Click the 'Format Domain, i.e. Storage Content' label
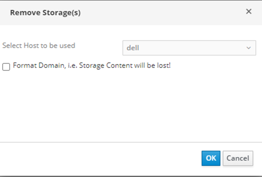Screen dimensions: 262x177 [59, 65]
